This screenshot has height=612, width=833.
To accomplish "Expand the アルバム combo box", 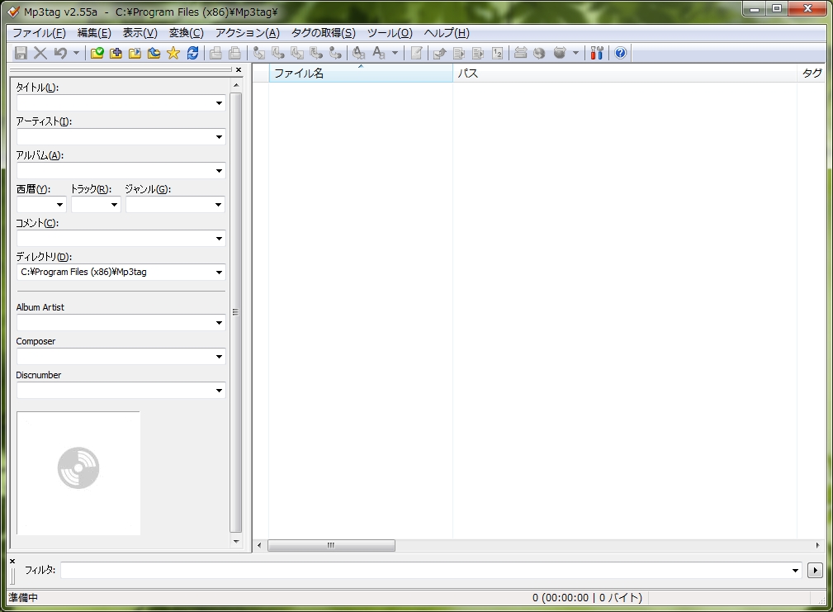I will pos(219,171).
